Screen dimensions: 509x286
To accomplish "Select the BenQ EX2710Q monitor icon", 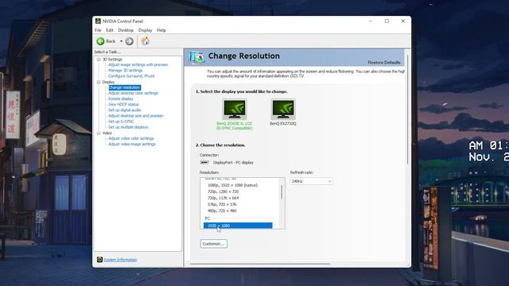I will (283, 109).
